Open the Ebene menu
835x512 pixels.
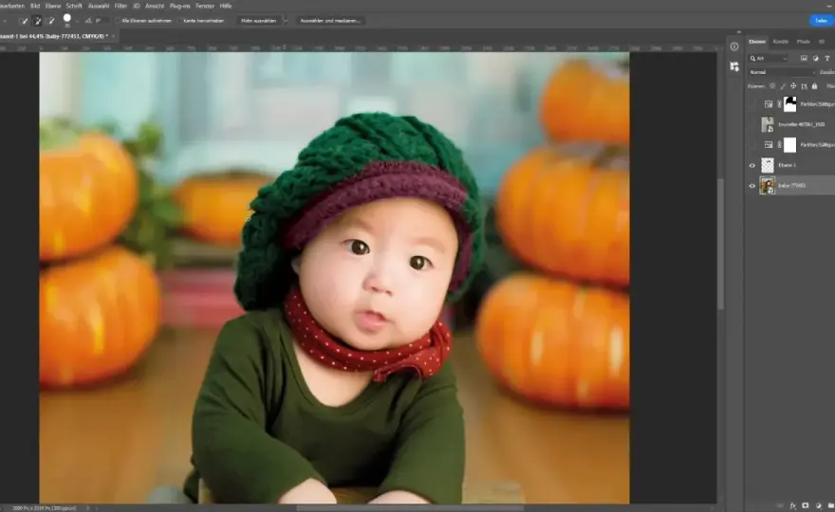(x=53, y=6)
